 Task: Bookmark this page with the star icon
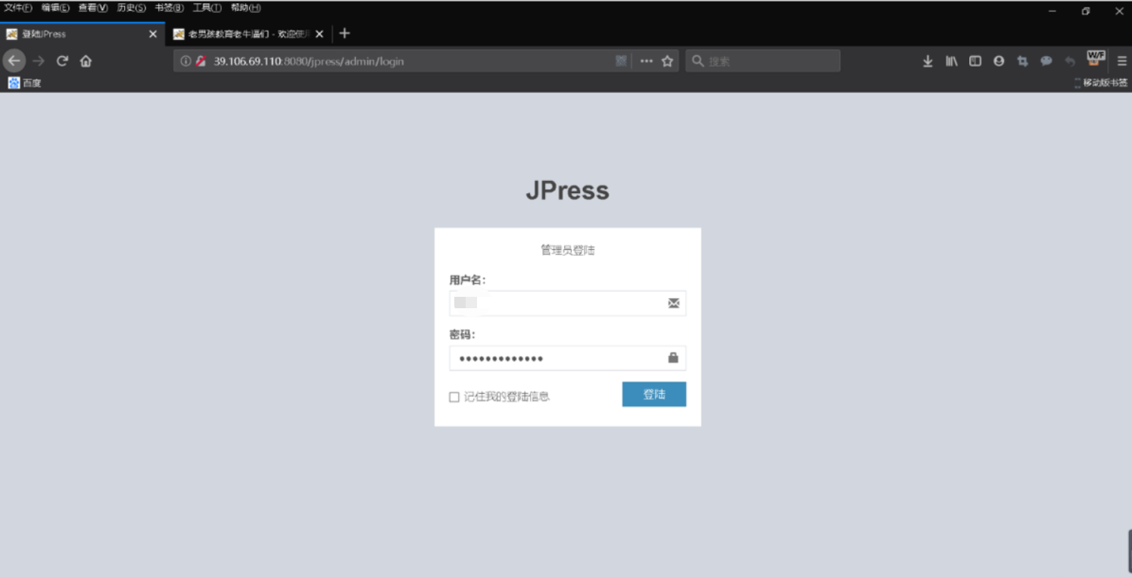[667, 61]
